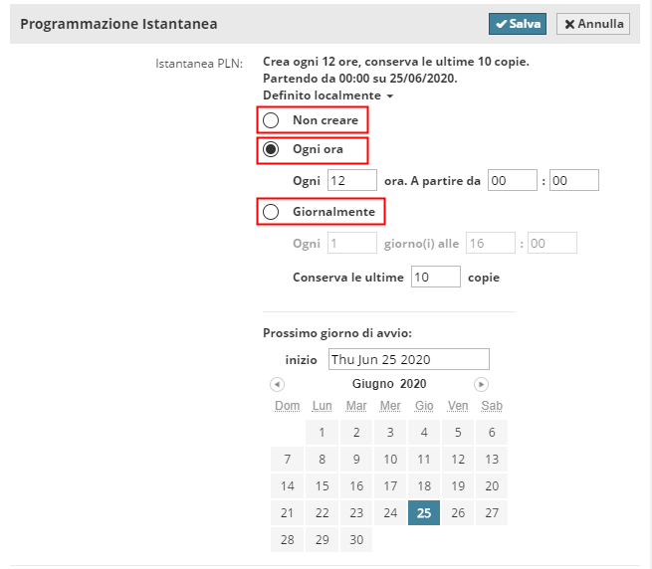652x569 pixels.
Task: Select June 10 in the calendar
Action: 390,460
